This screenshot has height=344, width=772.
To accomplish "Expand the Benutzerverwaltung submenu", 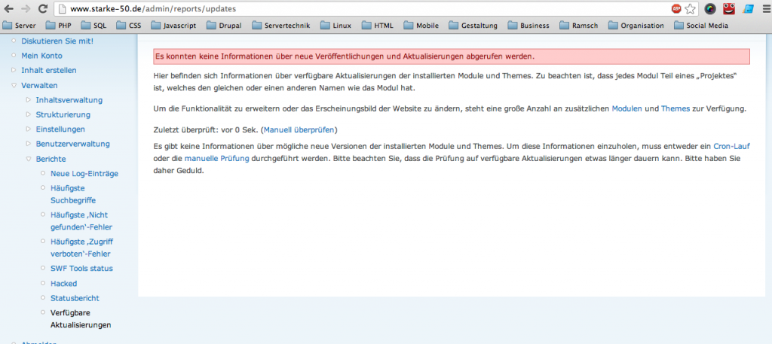I will pyautogui.click(x=29, y=144).
